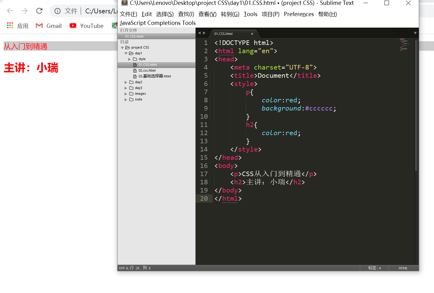Go to next tab with right arrow

coord(204,33)
